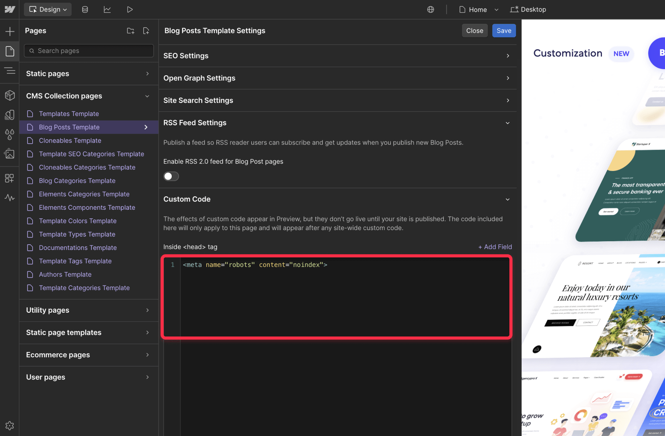Click the Webflow logo icon

point(10,9)
